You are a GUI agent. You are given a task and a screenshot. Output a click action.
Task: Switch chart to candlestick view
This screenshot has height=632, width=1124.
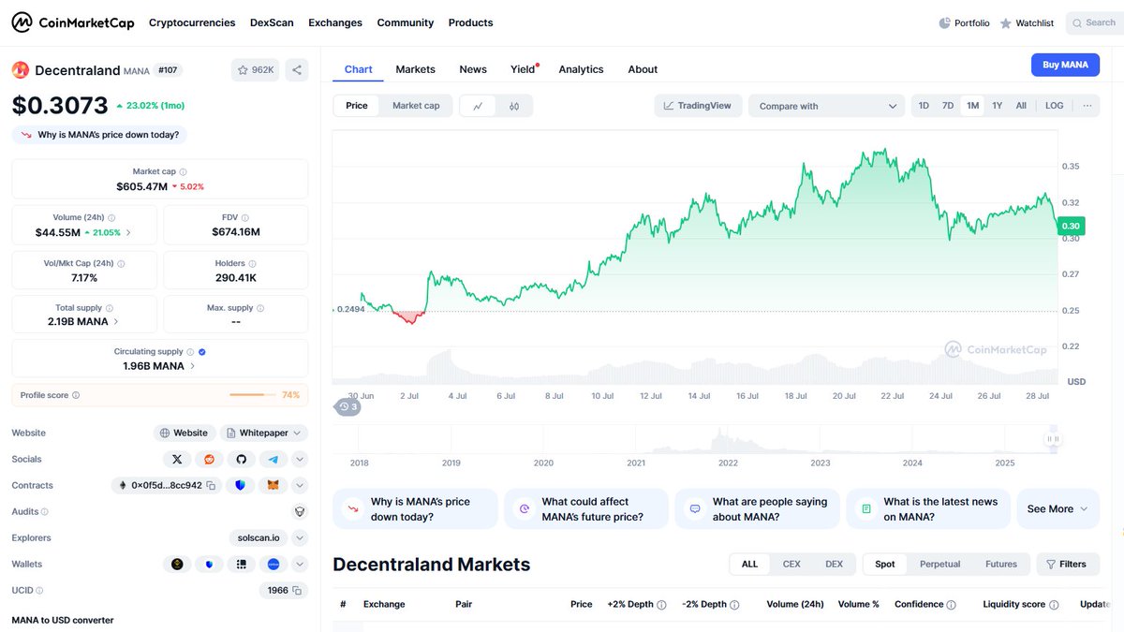pos(514,106)
